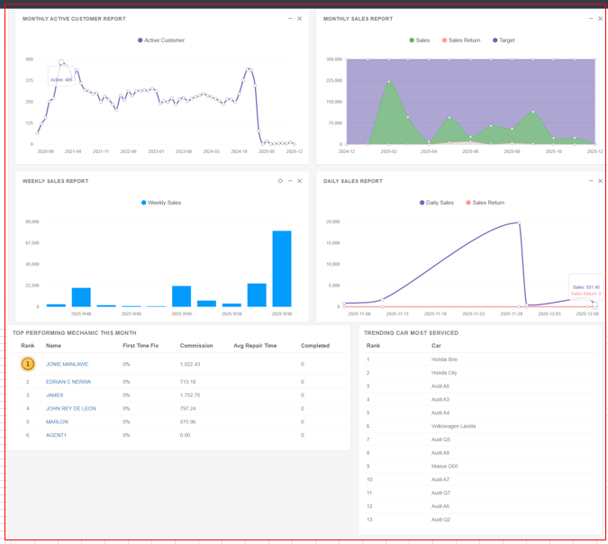Refresh the Weekly Sales Report panel
This screenshot has width=608, height=544.
coord(280,181)
